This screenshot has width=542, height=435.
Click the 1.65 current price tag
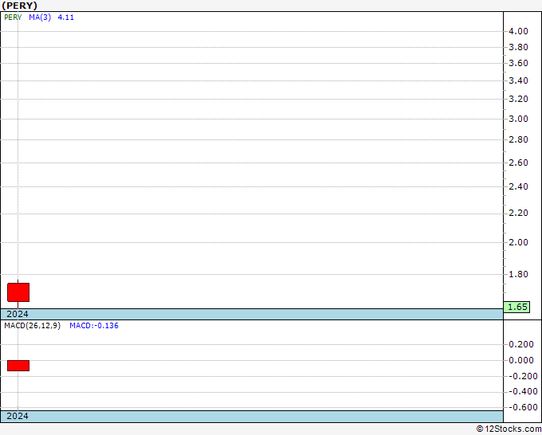pos(517,307)
